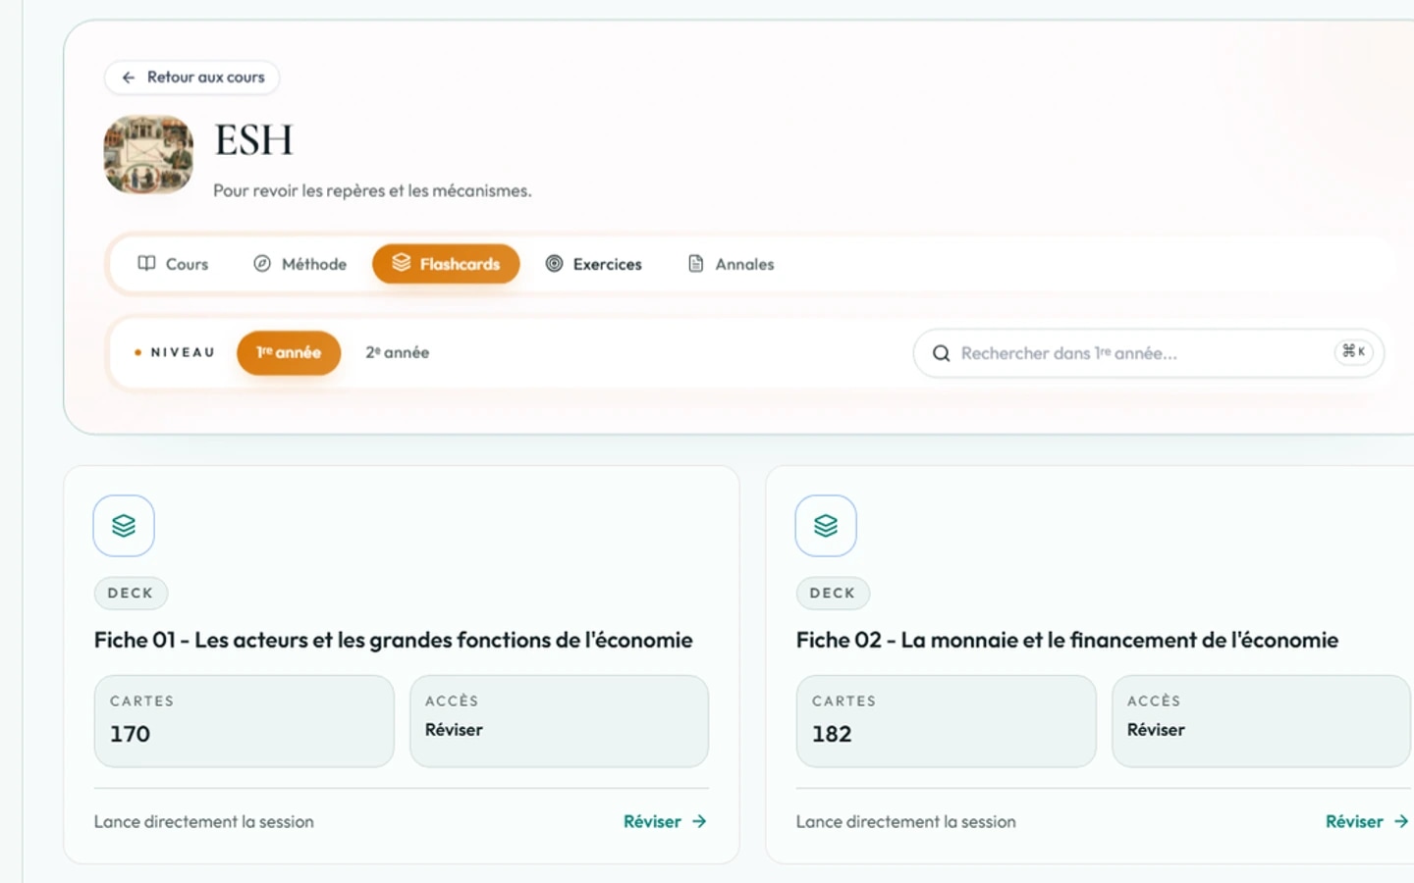Click 'Pour revoir les repères et les mécanismes' subtitle
Viewport: 1414px width, 883px height.
pyautogui.click(x=372, y=191)
